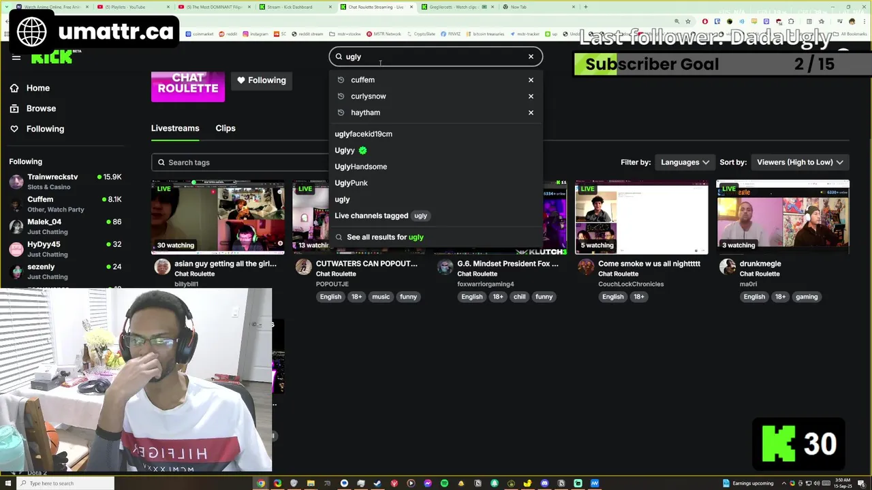Open 'Come smoke w us all nighttttt' stream
This screenshot has width=872, height=490.
649,263
